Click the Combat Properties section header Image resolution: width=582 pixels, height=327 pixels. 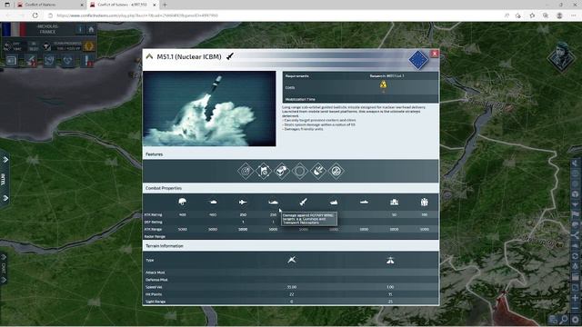point(164,188)
